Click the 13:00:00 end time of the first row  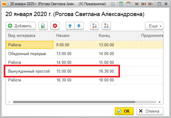click(x=117, y=45)
